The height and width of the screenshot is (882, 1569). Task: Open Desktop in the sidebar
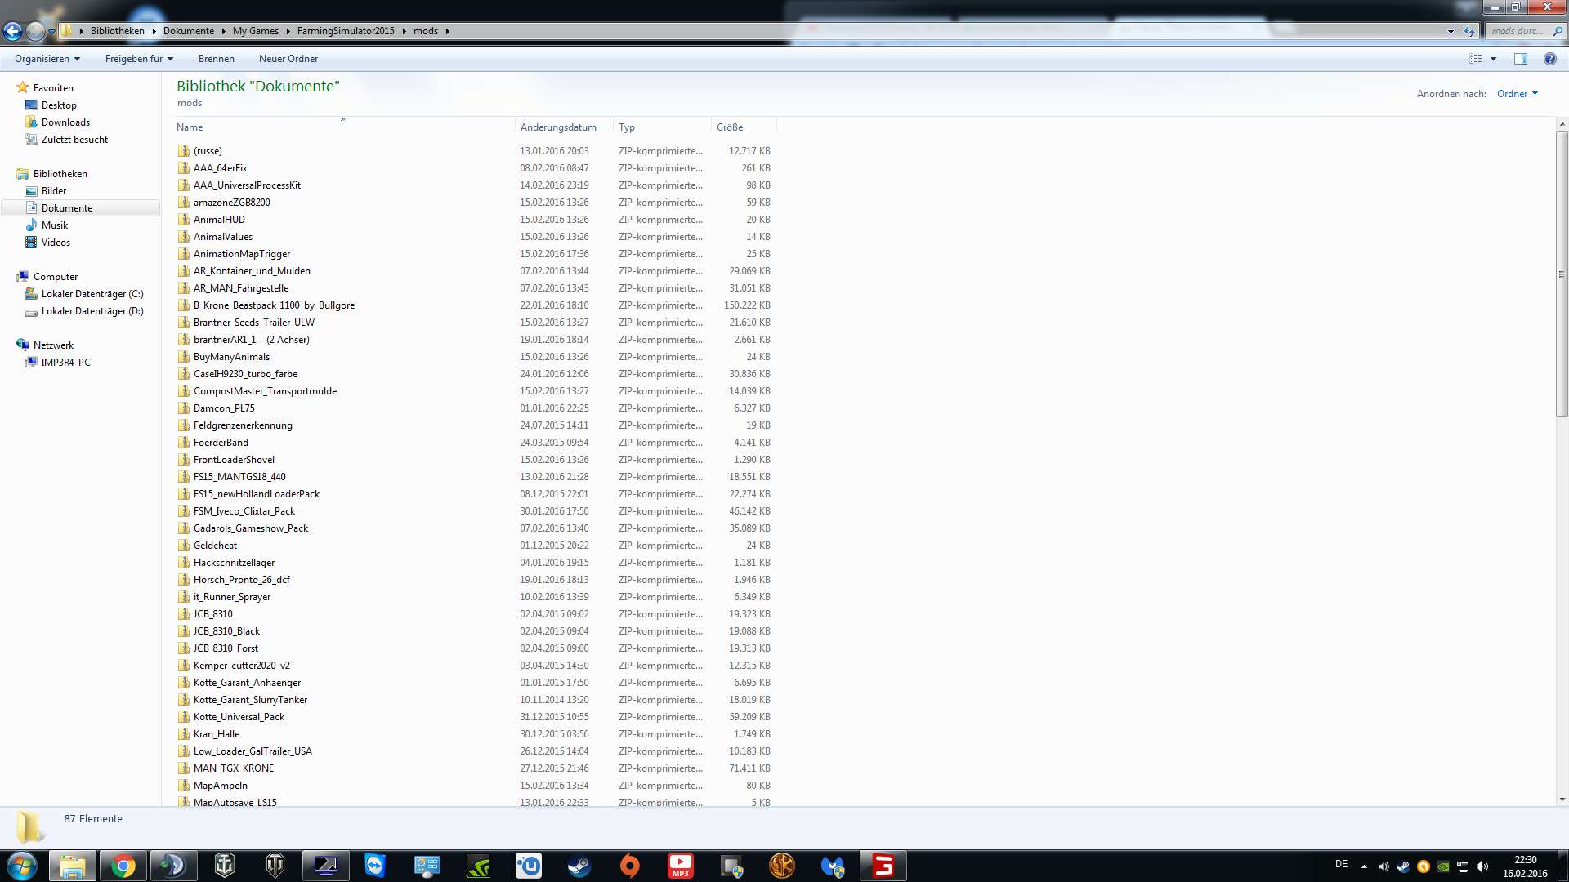pos(59,105)
